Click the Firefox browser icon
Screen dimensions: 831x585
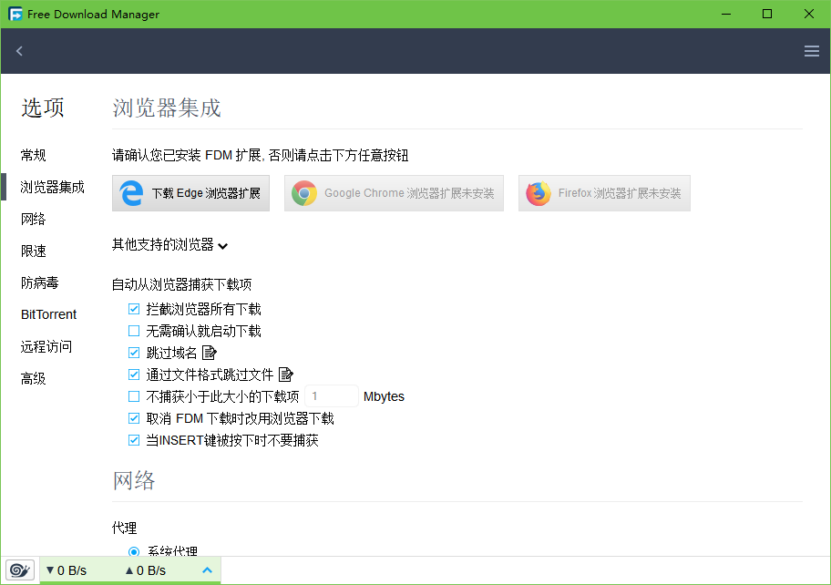click(539, 192)
